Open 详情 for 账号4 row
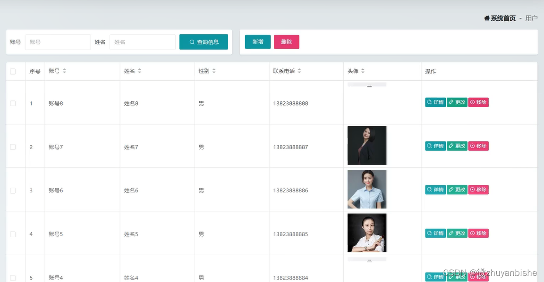 pos(435,277)
